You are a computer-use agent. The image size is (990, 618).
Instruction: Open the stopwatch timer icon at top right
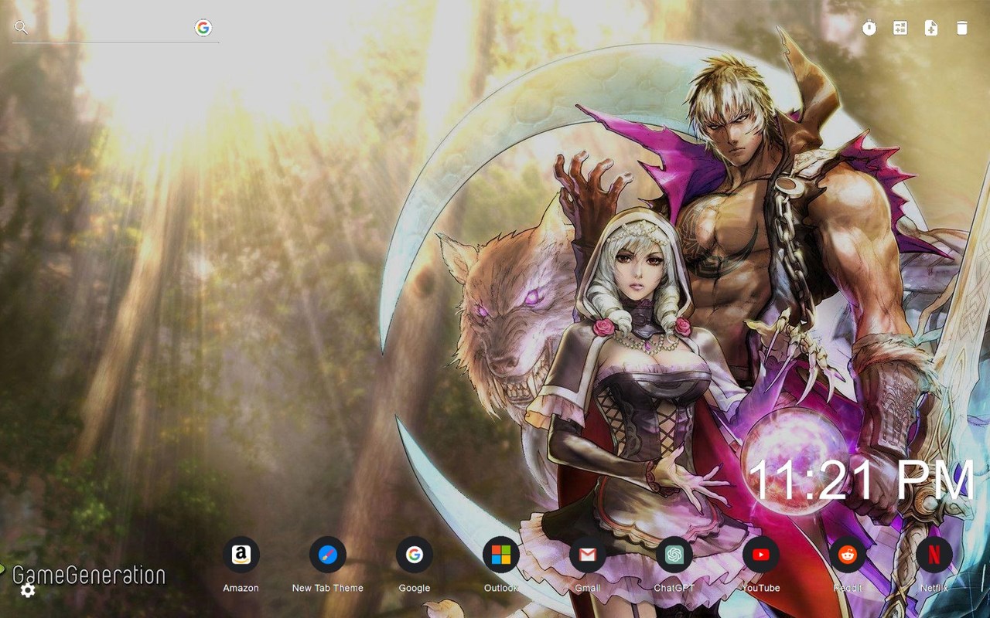[868, 28]
